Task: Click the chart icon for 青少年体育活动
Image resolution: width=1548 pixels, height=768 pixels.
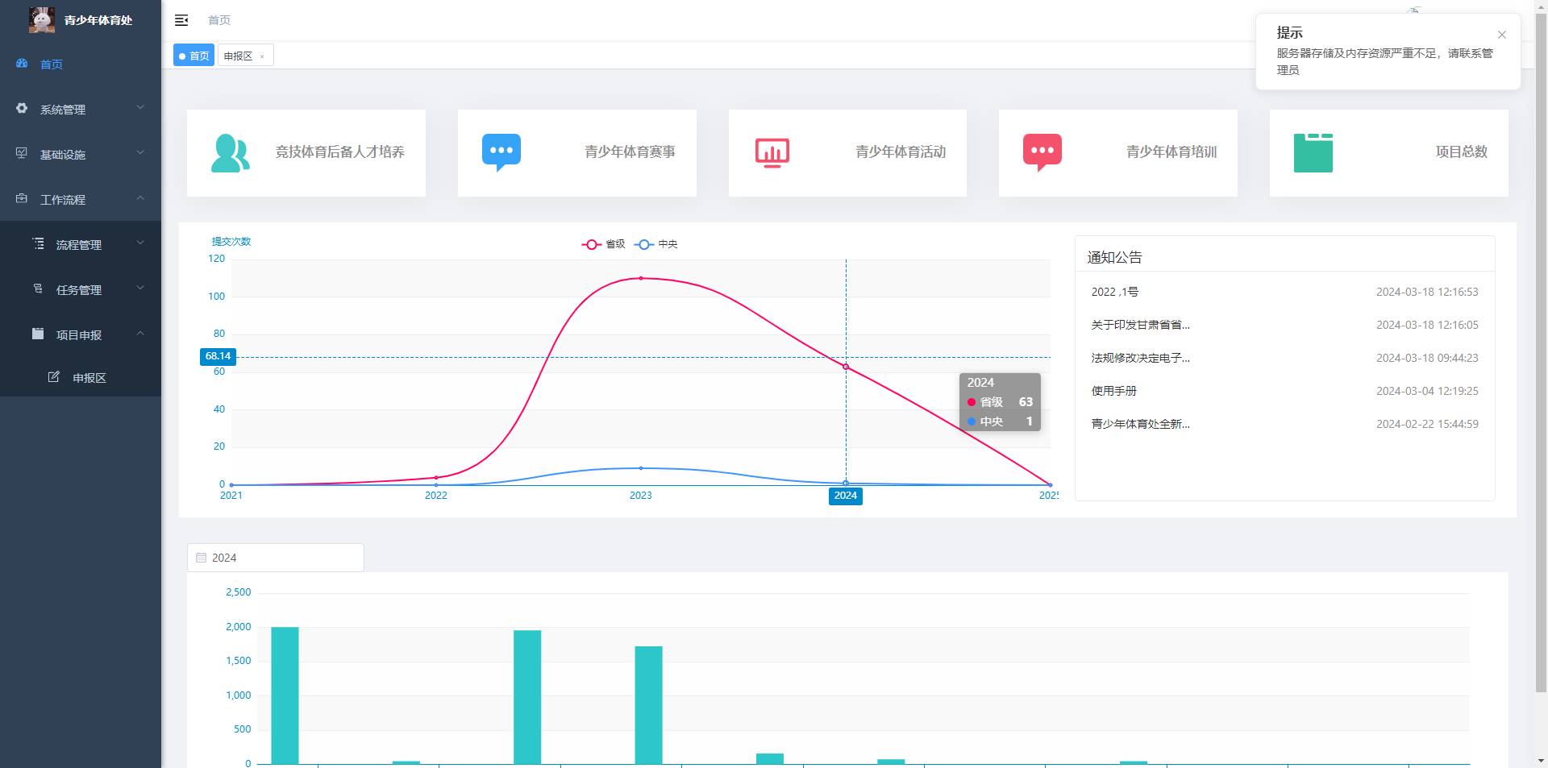Action: (x=772, y=153)
